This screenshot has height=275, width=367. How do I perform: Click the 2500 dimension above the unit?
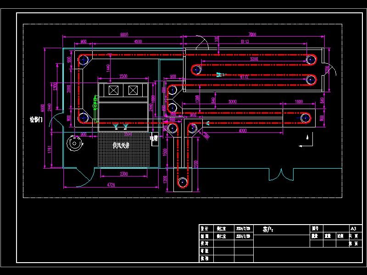[123, 76]
